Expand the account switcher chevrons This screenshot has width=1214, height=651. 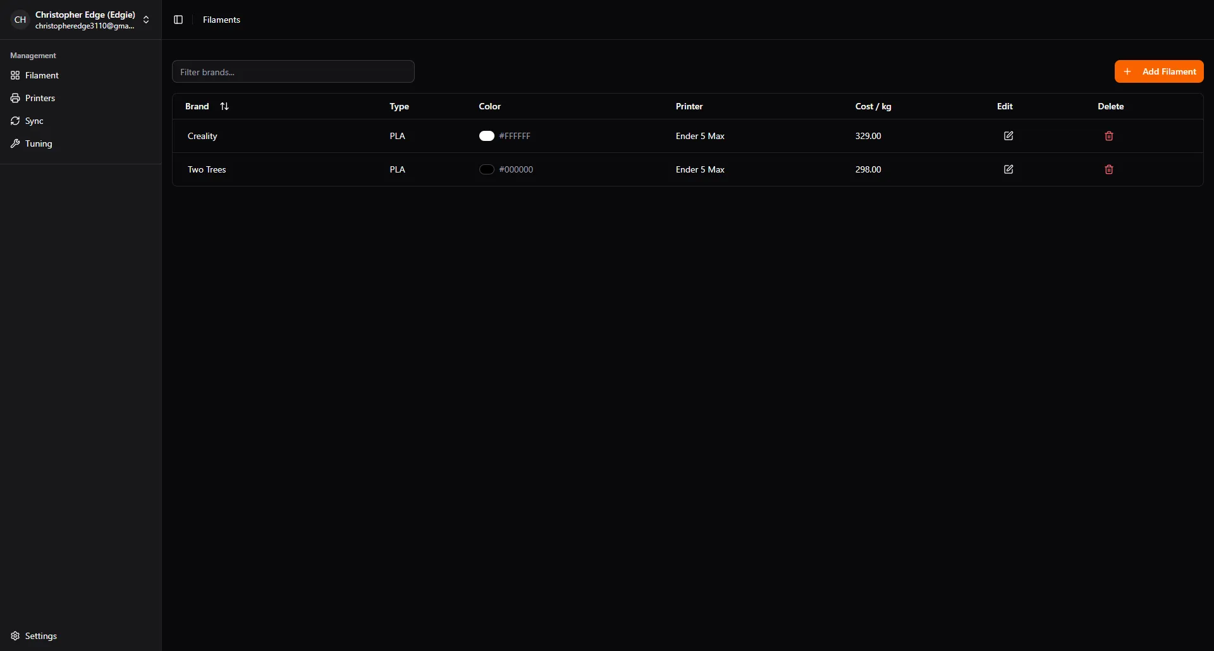[146, 20]
